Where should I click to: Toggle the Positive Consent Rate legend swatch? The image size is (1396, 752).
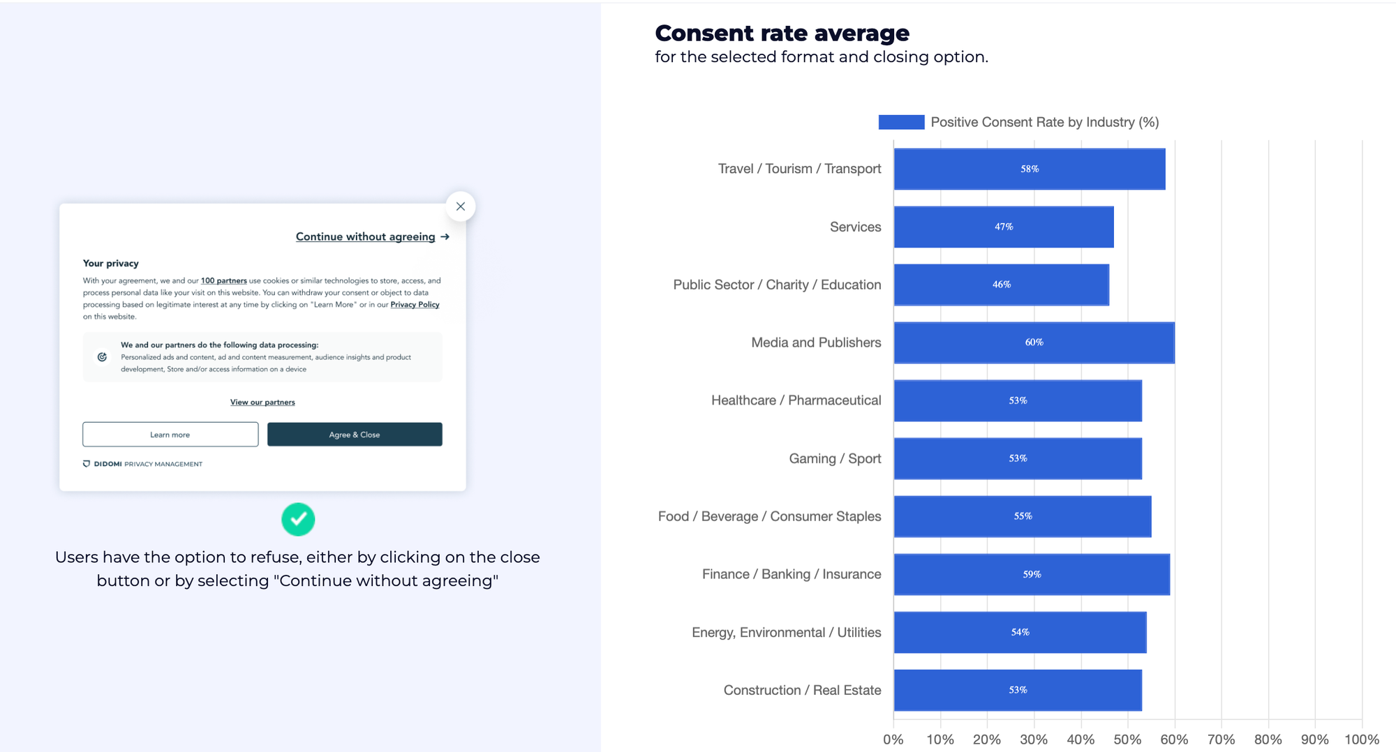pyautogui.click(x=901, y=122)
